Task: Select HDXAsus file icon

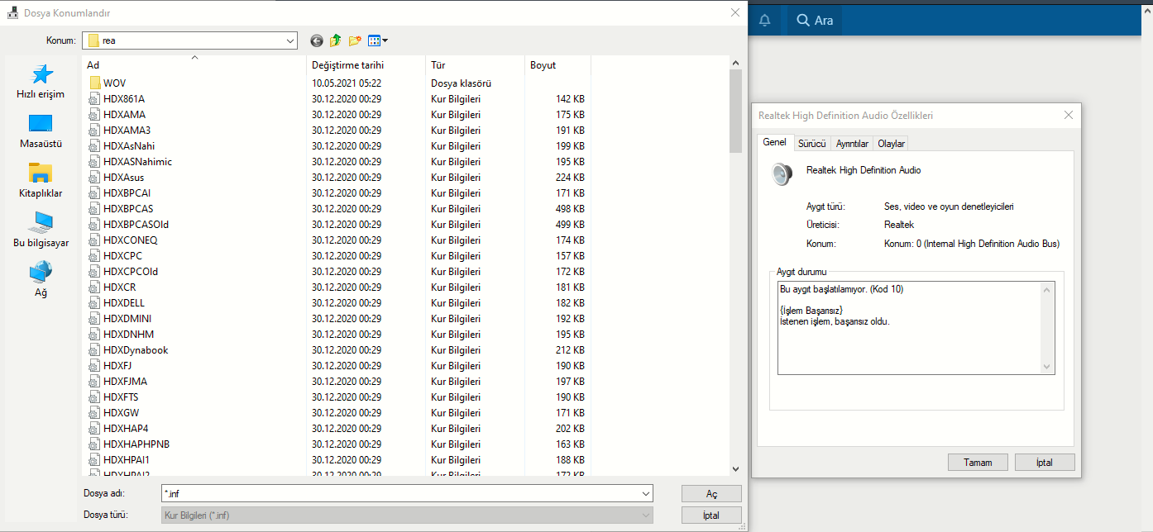Action: [x=94, y=178]
